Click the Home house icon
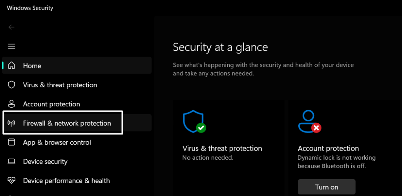This screenshot has height=196, width=402. tap(12, 65)
